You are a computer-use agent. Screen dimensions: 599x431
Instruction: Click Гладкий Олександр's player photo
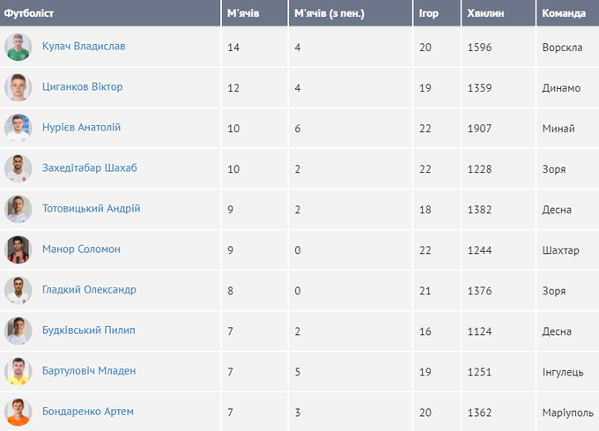point(18,290)
